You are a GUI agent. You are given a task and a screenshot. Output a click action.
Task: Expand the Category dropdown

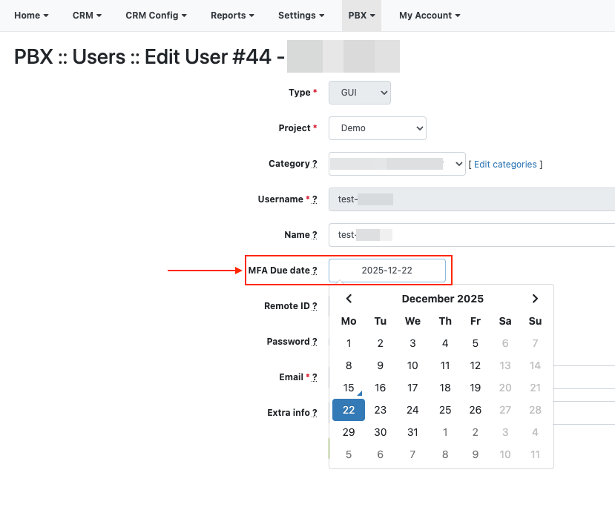tap(397, 164)
